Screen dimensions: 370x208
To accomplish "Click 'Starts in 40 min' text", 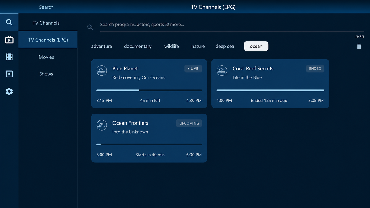I will (150, 155).
